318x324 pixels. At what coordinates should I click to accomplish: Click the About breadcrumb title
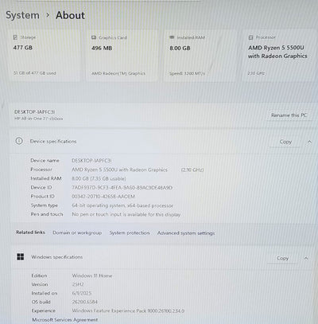(70, 15)
